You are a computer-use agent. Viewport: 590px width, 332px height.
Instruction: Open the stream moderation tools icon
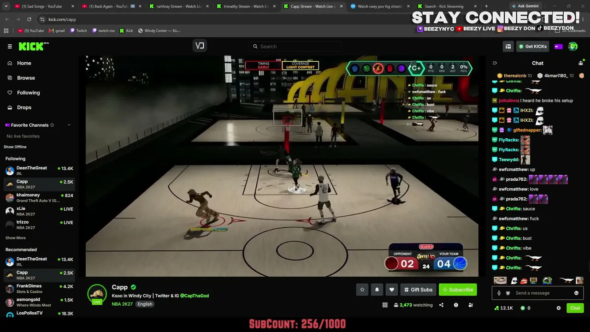(471, 305)
